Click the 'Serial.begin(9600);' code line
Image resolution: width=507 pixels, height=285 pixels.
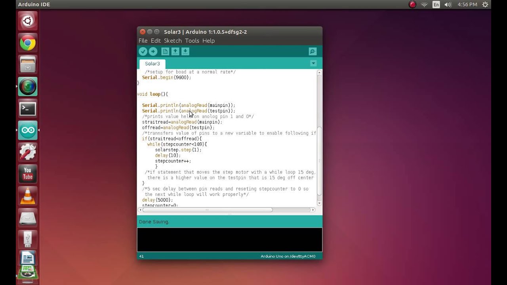[166, 78]
